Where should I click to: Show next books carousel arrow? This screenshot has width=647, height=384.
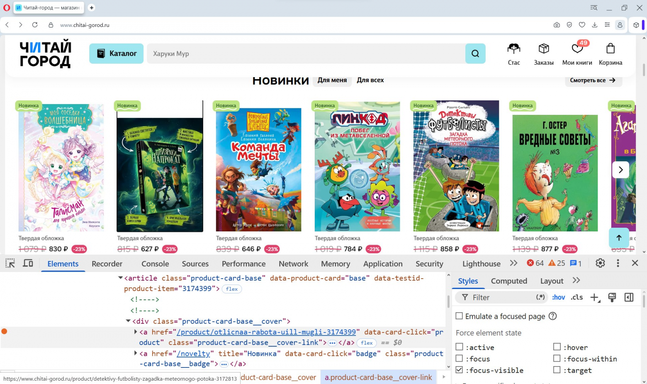click(x=620, y=170)
